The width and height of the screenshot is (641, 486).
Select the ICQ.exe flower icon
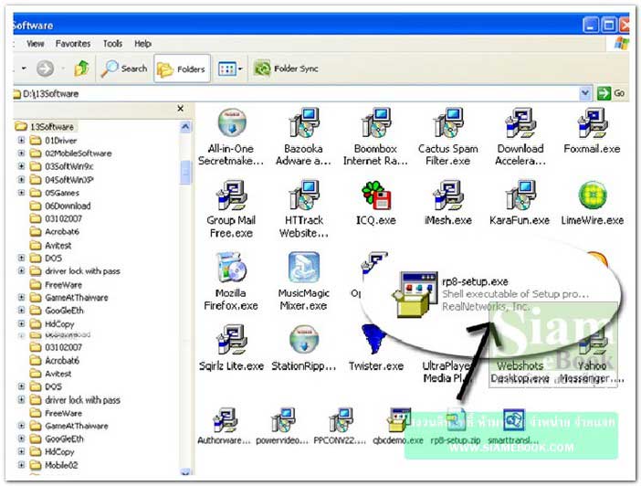(x=375, y=195)
